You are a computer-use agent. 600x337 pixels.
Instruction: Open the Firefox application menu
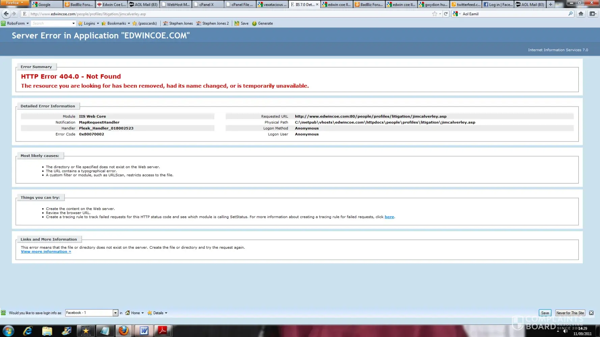coord(15,3)
